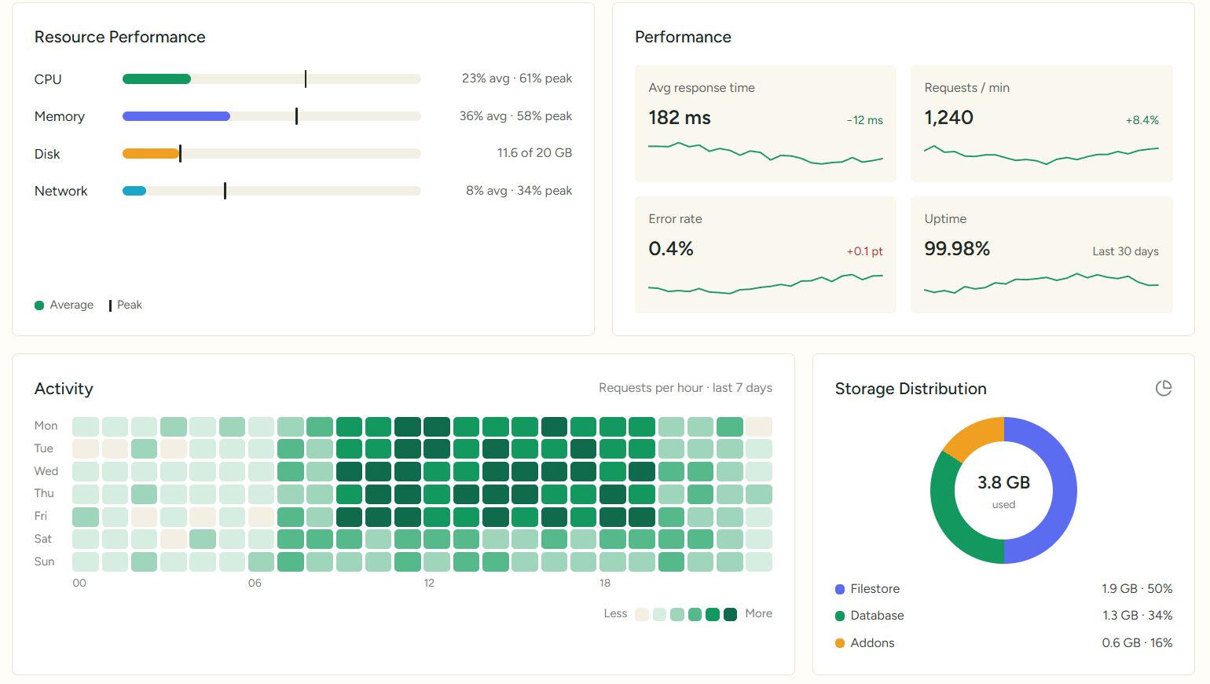Click 'Requests per hour · last 7 days'
This screenshot has width=1210, height=684.
pos(685,388)
